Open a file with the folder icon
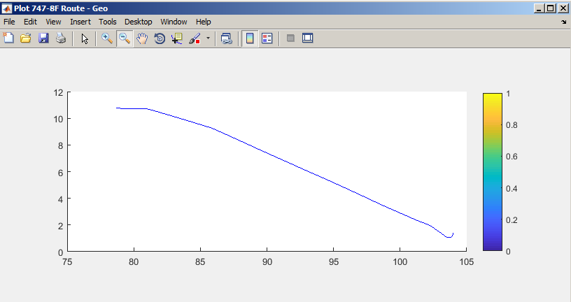The height and width of the screenshot is (302, 571). coord(26,38)
